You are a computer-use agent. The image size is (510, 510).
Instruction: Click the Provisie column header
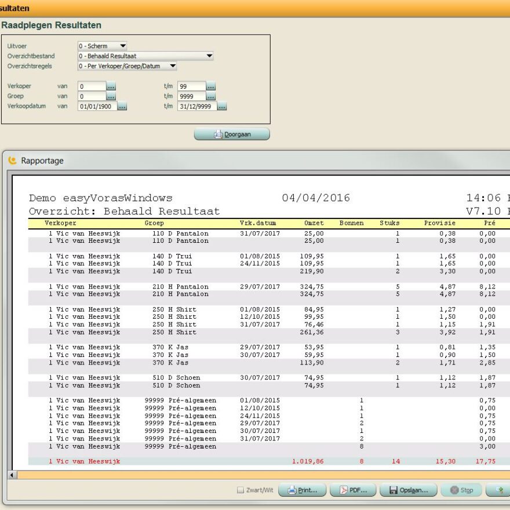440,223
